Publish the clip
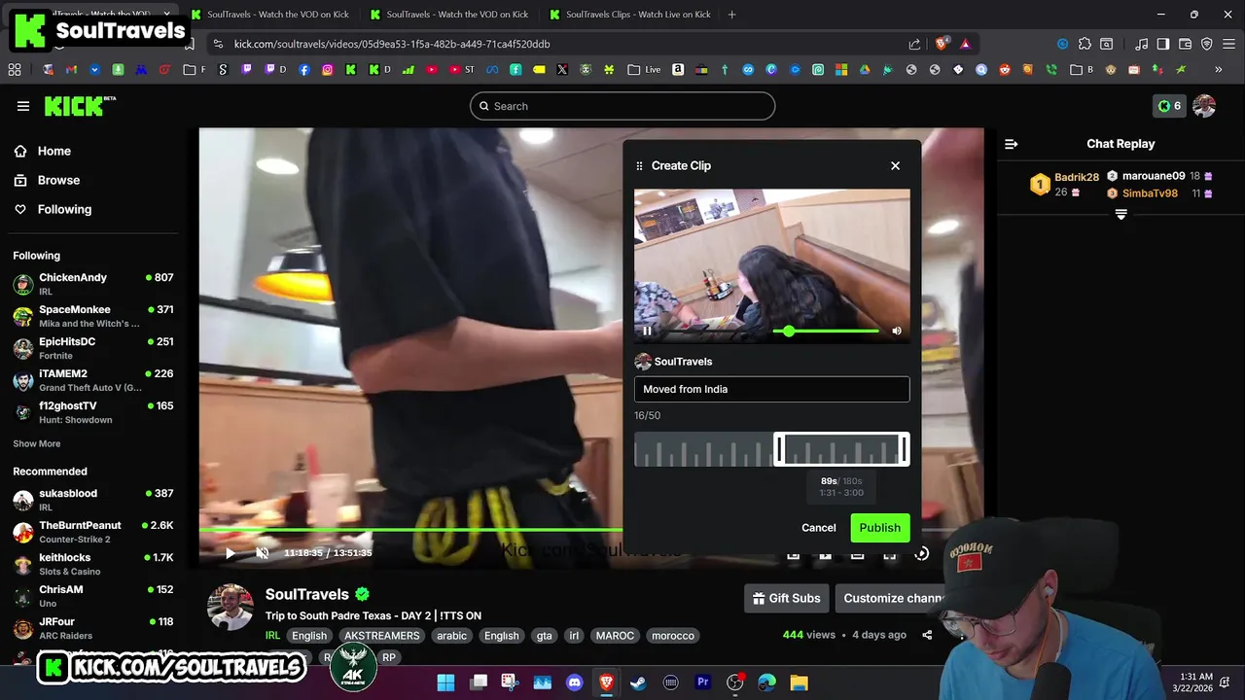1245x700 pixels. (x=879, y=528)
